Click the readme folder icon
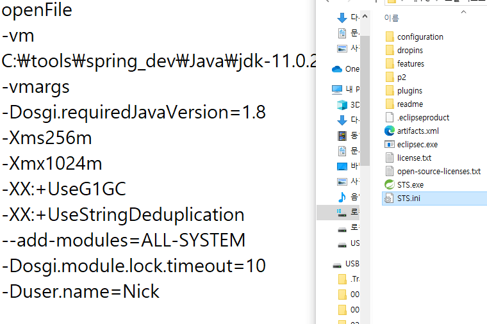The height and width of the screenshot is (324, 487). tap(390, 104)
